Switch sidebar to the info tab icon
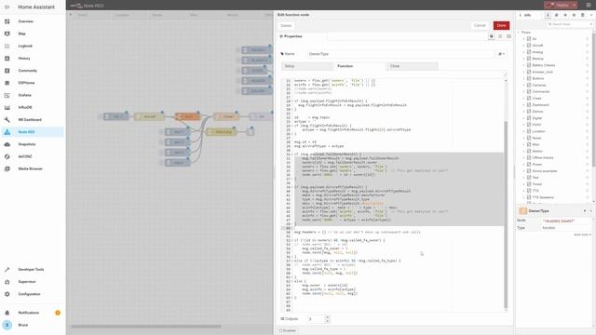Image resolution: width=596 pixels, height=335 pixels. (548, 15)
